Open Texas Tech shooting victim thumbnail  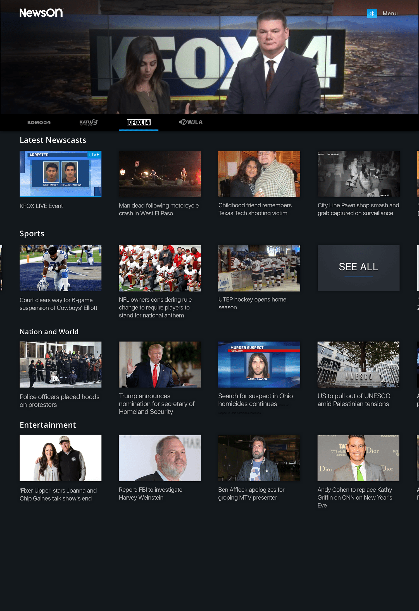pyautogui.click(x=259, y=174)
